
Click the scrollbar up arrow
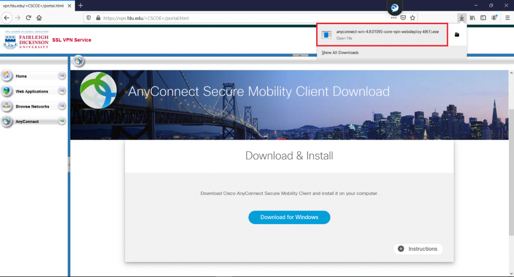[511, 73]
